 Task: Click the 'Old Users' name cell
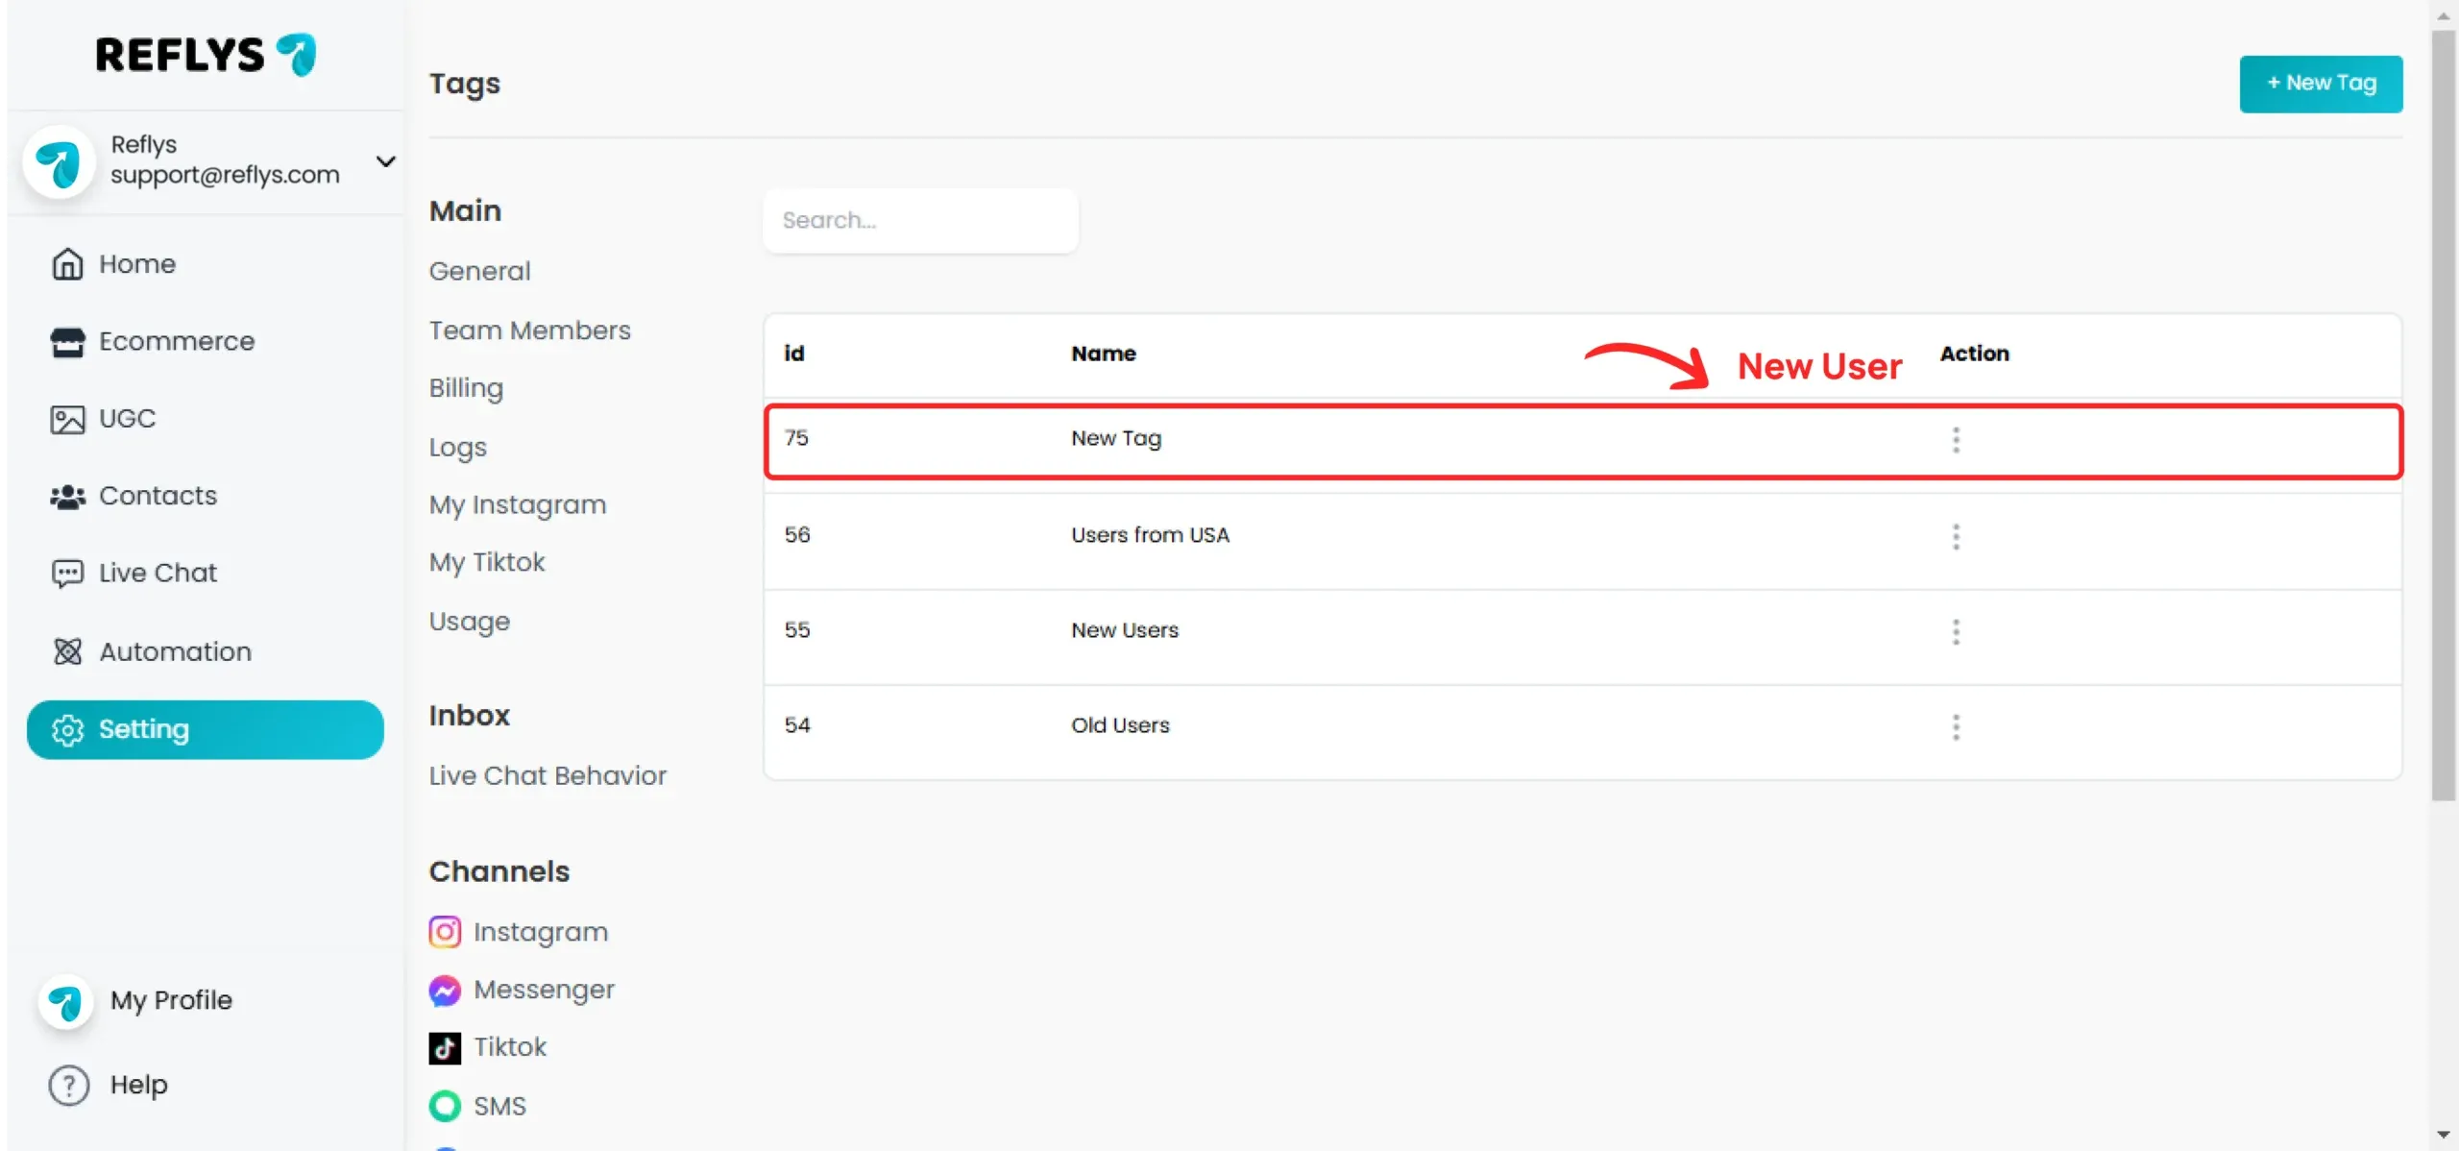(1120, 726)
